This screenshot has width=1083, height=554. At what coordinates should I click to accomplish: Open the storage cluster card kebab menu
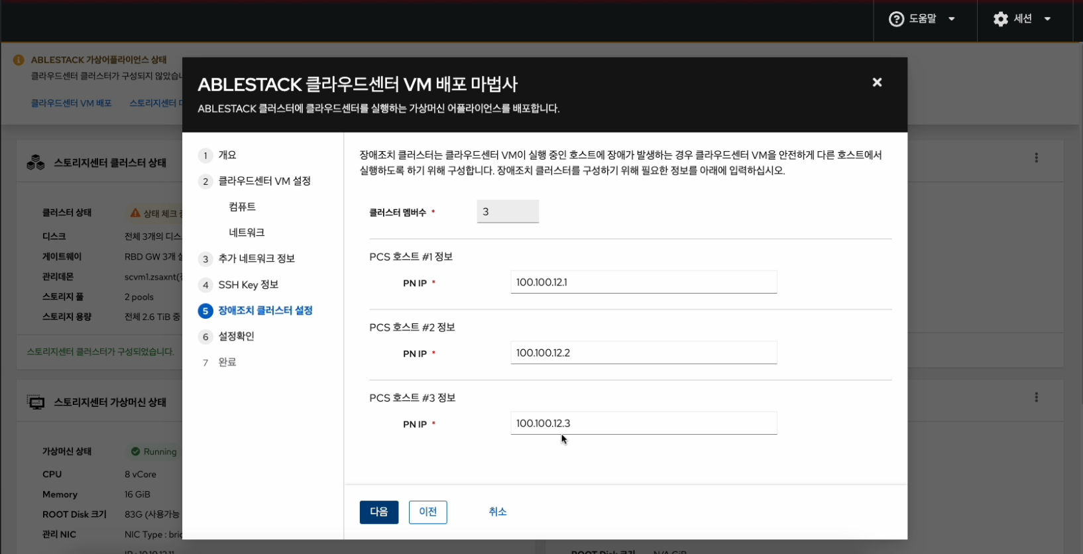pyautogui.click(x=1036, y=158)
